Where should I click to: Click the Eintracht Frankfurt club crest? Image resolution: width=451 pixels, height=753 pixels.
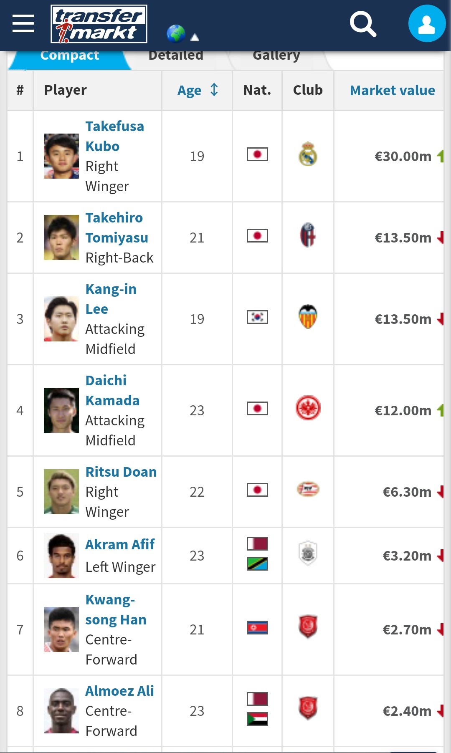coord(308,408)
